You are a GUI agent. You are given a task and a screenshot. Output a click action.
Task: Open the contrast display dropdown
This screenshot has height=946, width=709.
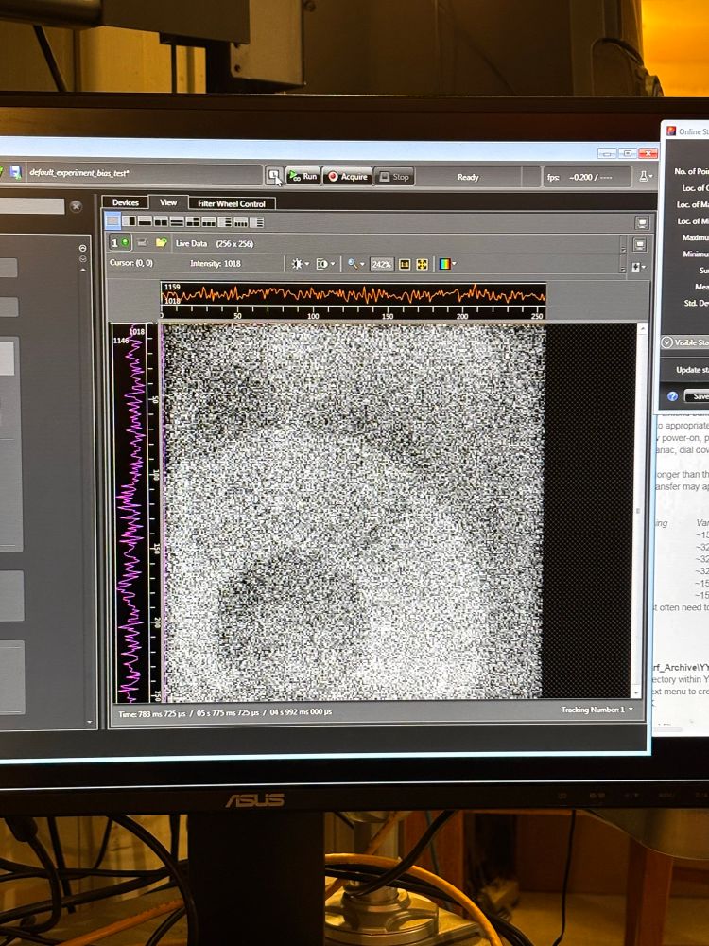pyautogui.click(x=325, y=264)
